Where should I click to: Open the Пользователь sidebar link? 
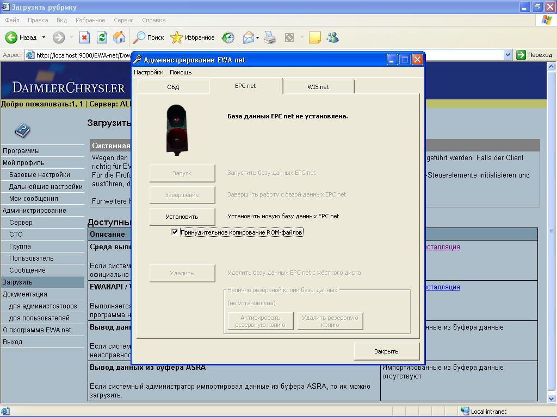[31, 258]
